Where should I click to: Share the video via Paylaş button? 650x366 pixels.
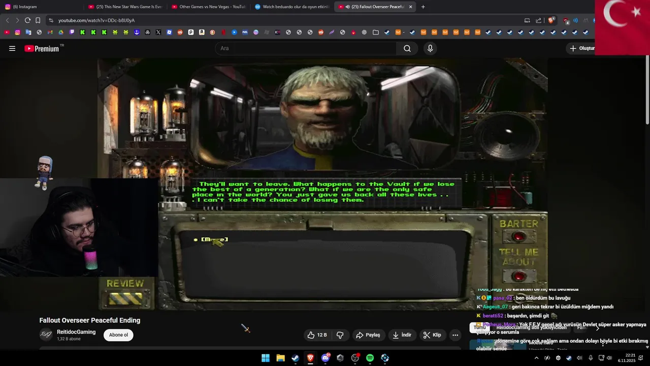click(x=368, y=335)
